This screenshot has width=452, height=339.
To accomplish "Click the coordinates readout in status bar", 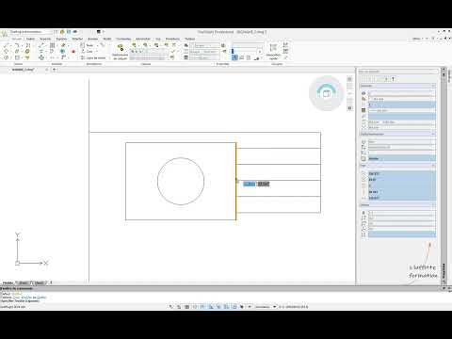I will pyautogui.click(x=293, y=307).
